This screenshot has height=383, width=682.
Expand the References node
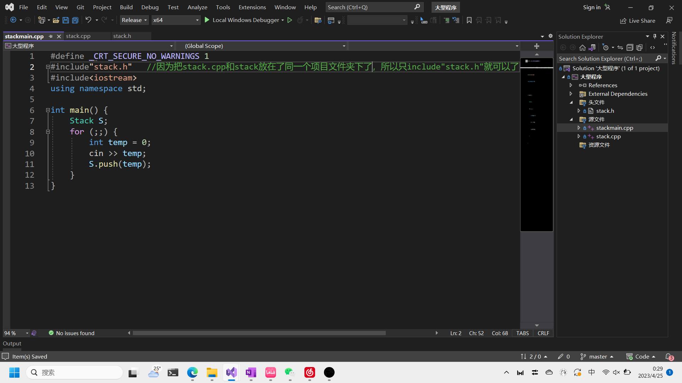571,85
